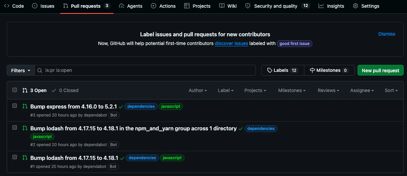
Task: Go to the Actions tab
Action: click(x=163, y=6)
